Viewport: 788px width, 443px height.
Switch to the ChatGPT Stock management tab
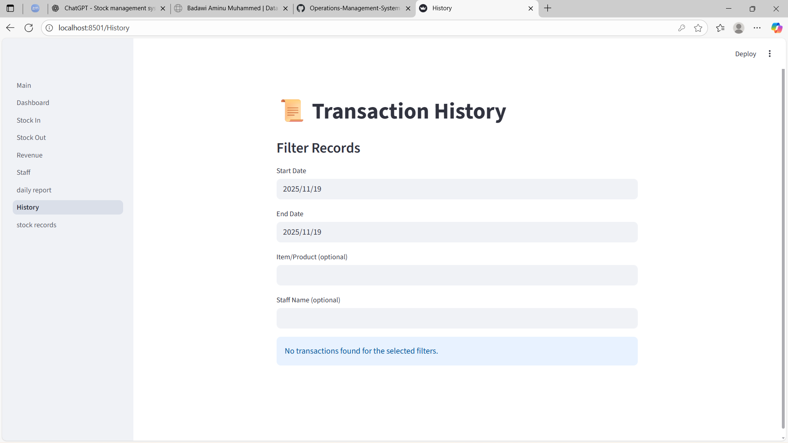(109, 8)
